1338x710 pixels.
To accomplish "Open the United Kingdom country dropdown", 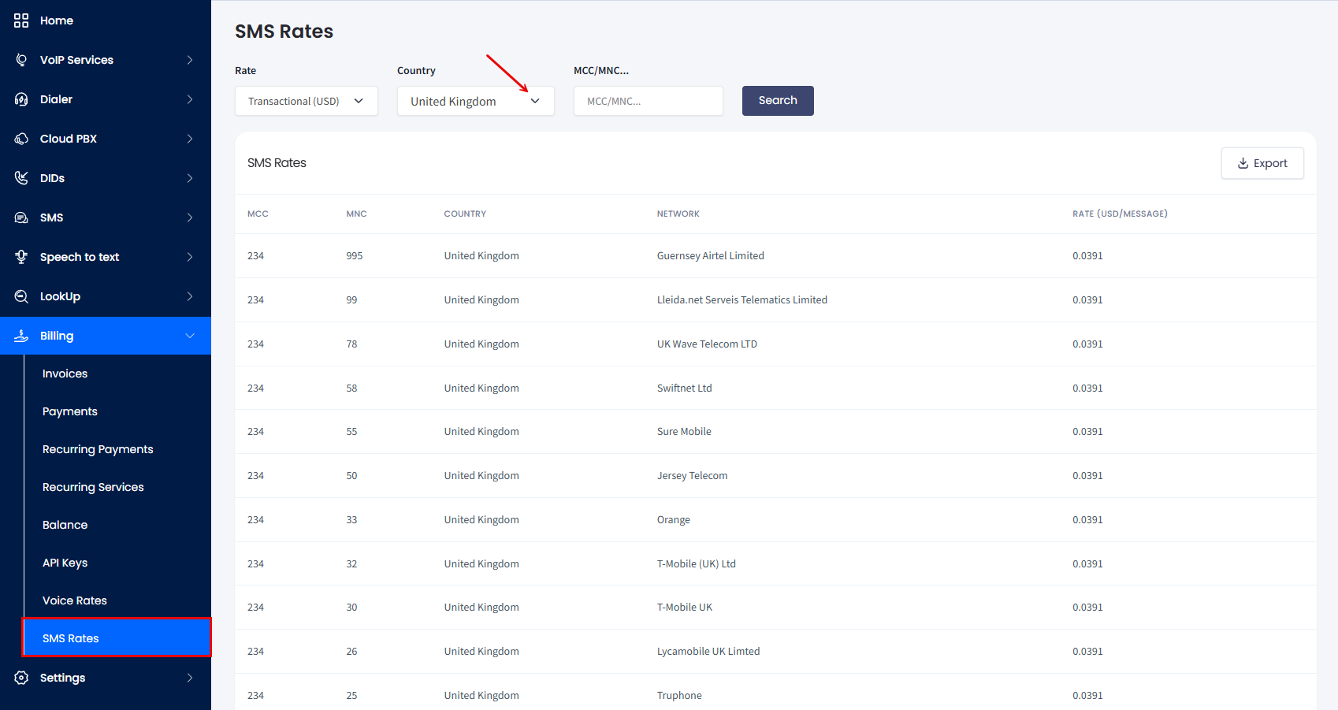I will (x=476, y=101).
